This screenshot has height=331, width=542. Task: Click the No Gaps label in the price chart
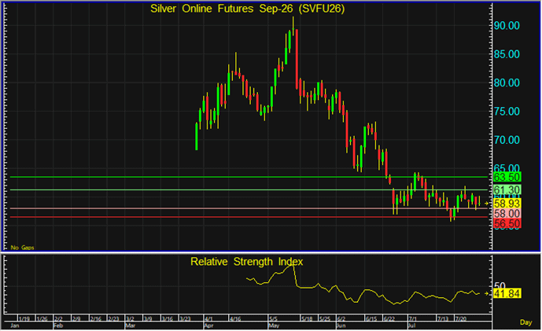click(x=22, y=248)
